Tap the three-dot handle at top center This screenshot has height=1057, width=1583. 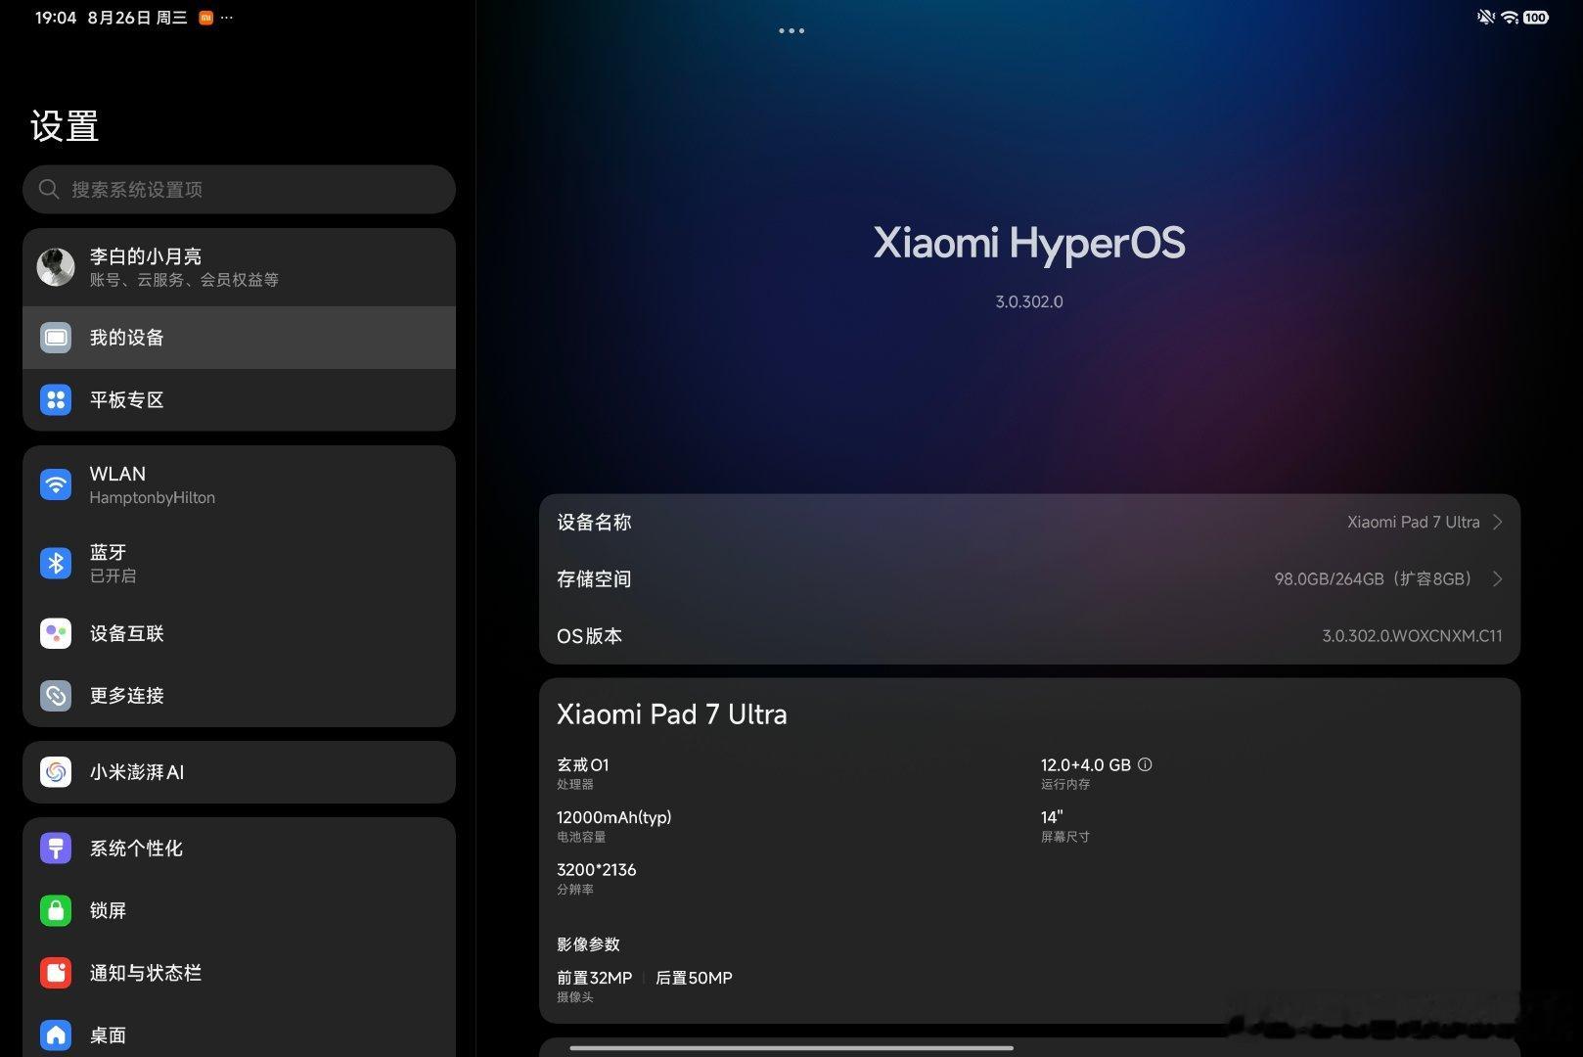[791, 30]
